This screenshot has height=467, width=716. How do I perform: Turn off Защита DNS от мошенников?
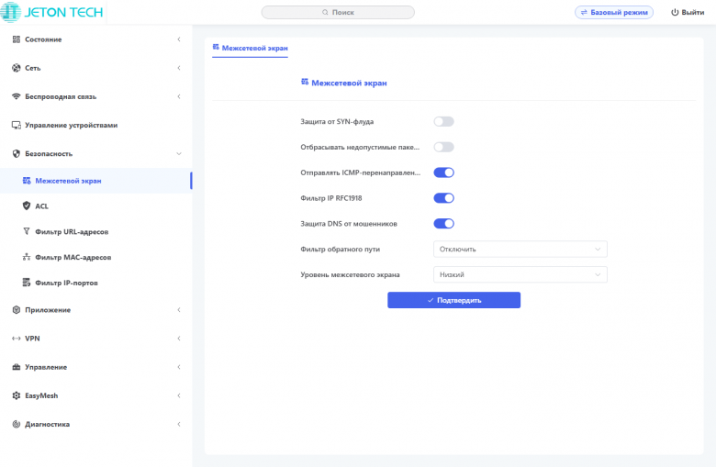(443, 223)
